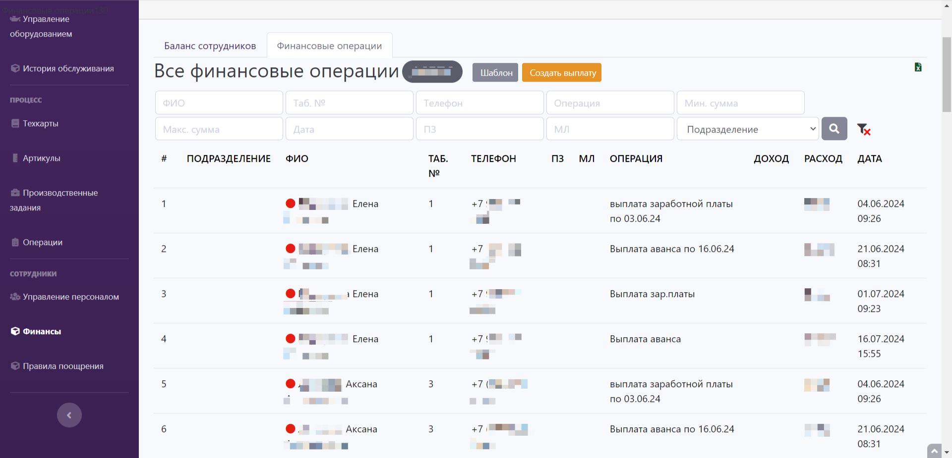Open История обслуживания in sidebar
The height and width of the screenshot is (458, 952).
(68, 68)
